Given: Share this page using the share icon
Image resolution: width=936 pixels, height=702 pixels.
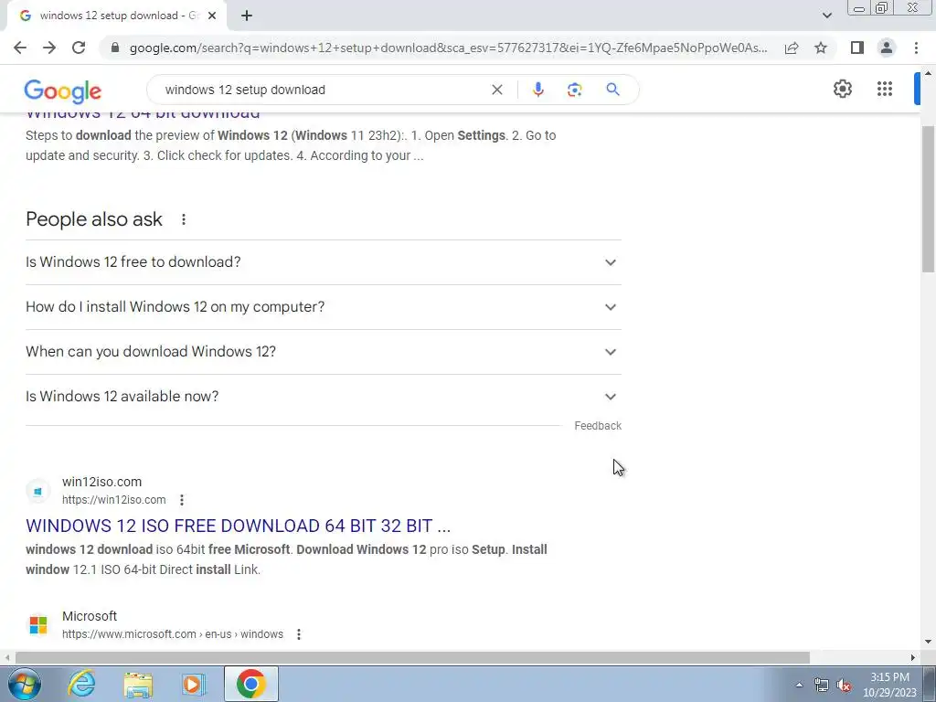Looking at the screenshot, I should (x=792, y=48).
